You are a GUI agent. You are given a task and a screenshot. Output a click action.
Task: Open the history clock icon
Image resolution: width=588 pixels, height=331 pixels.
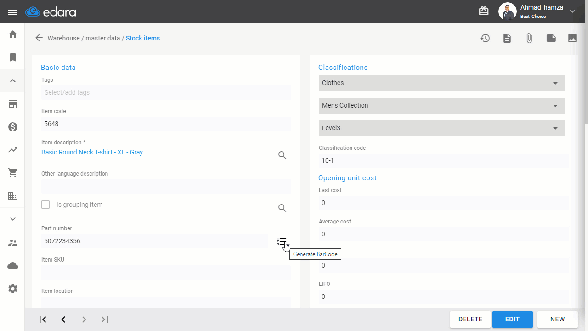click(485, 38)
